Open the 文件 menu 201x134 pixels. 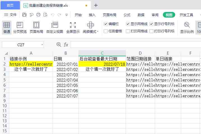10,15
